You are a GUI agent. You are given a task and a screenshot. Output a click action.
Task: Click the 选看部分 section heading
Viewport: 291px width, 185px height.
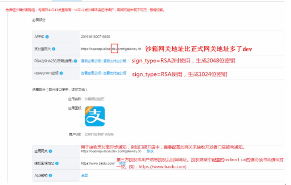[x=60, y=90]
